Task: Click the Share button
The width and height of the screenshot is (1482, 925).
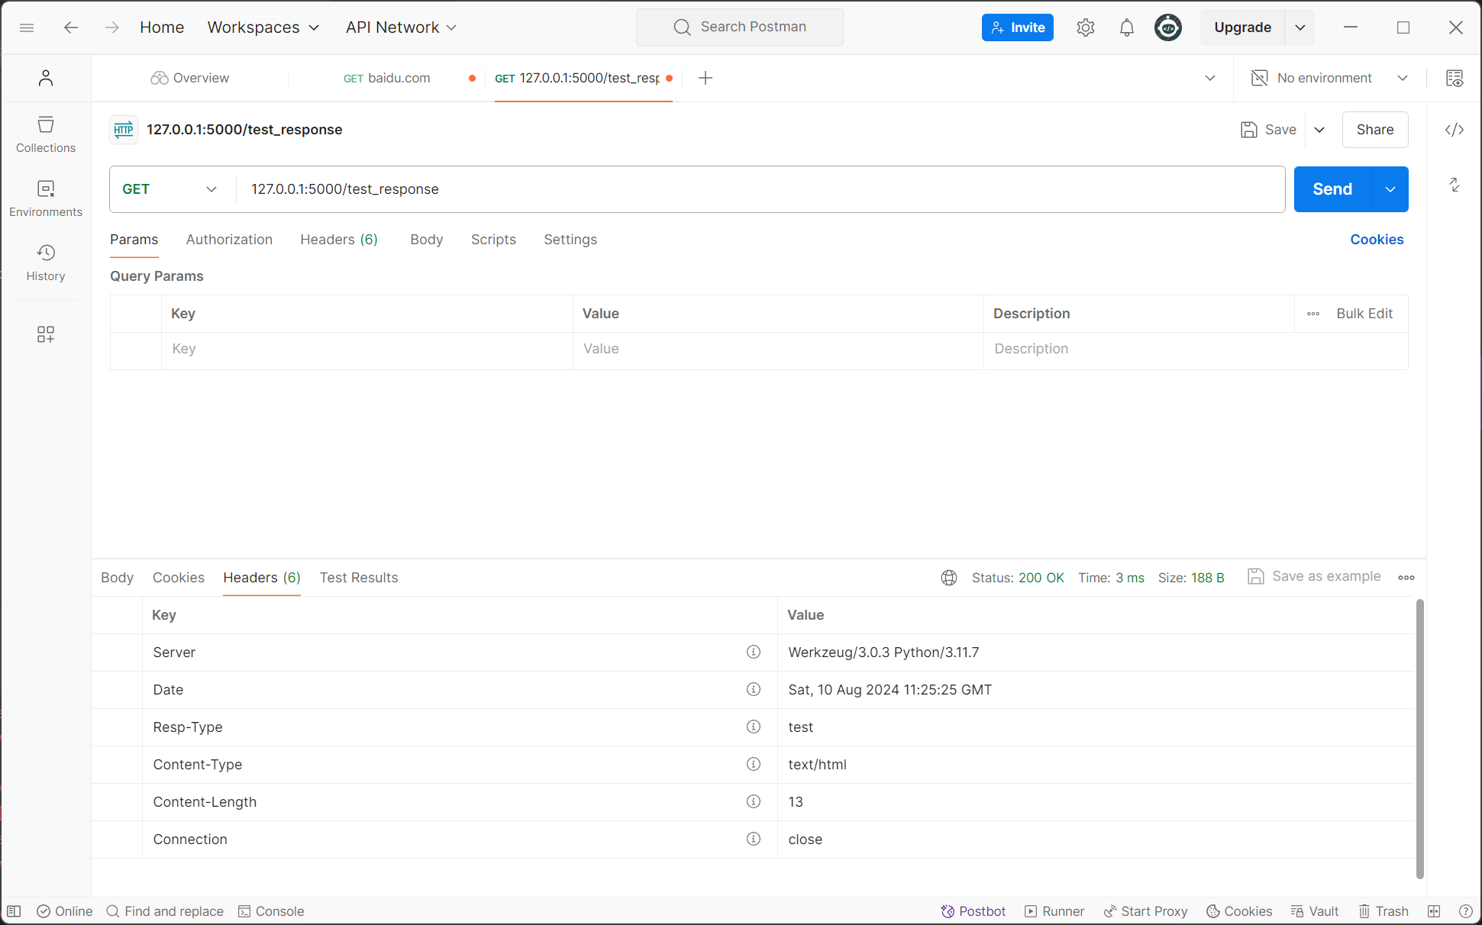Action: (1375, 130)
